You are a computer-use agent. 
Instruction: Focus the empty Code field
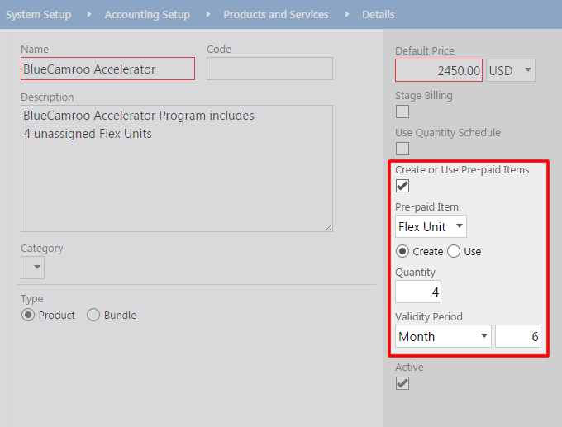click(269, 69)
